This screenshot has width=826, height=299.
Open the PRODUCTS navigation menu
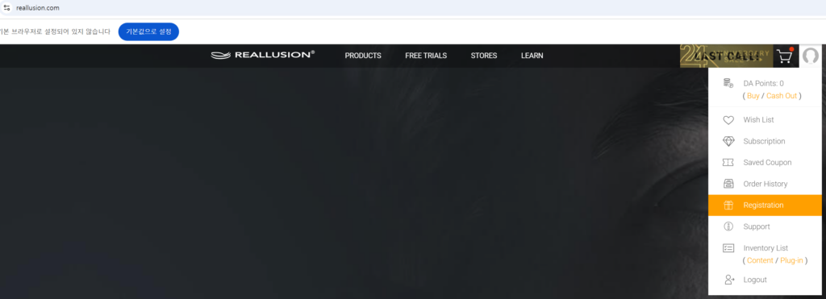[x=363, y=56]
